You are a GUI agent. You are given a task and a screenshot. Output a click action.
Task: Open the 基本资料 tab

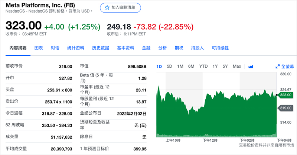(125, 48)
